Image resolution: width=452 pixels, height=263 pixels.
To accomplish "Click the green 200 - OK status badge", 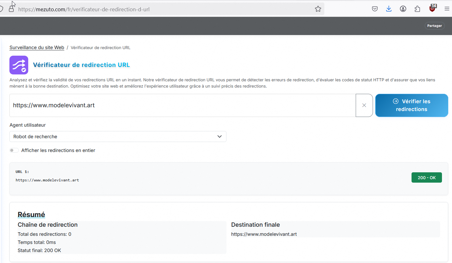I will [x=426, y=178].
